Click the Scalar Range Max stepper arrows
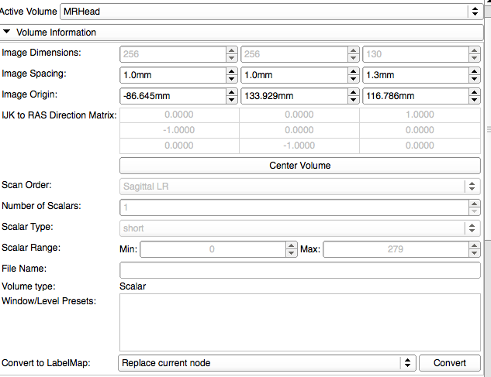The width and height of the screenshot is (491, 377). [475, 249]
